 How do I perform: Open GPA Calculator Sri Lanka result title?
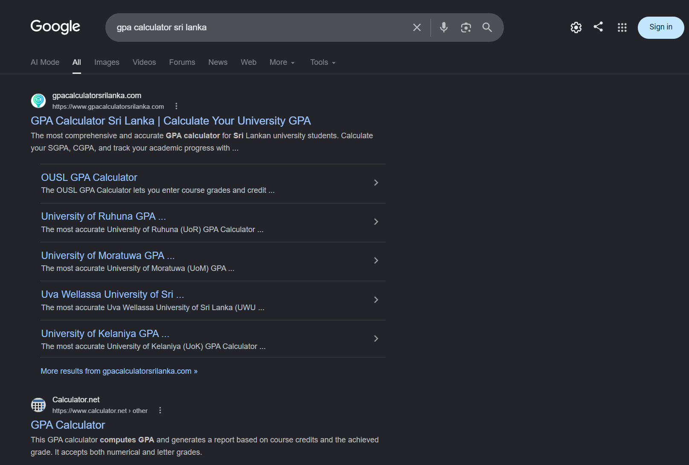(x=171, y=121)
